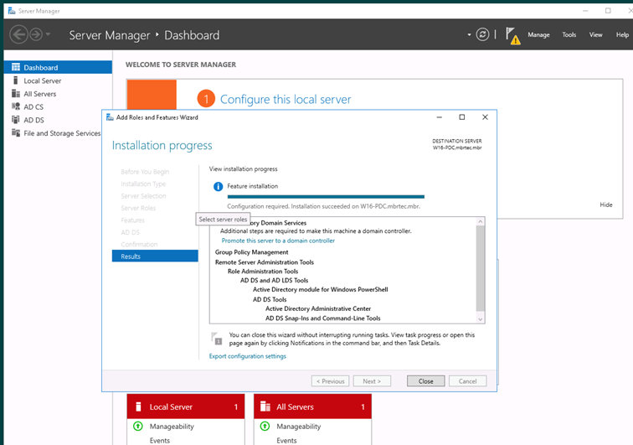Select Installation Type wizard step
This screenshot has width=633, height=445.
[x=143, y=184]
